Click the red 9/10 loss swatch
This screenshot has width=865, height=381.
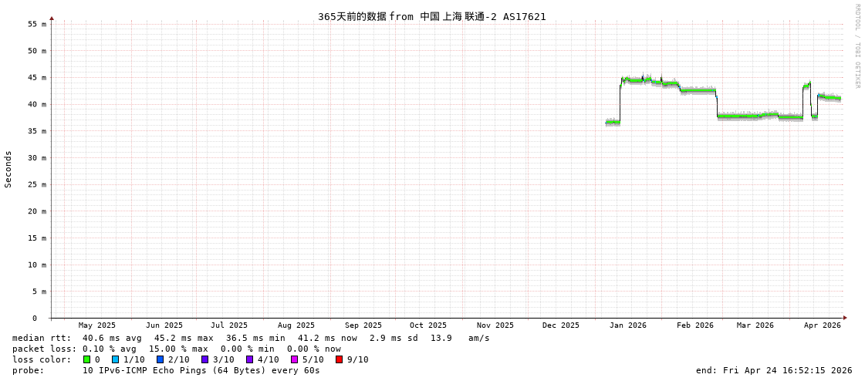pyautogui.click(x=339, y=359)
